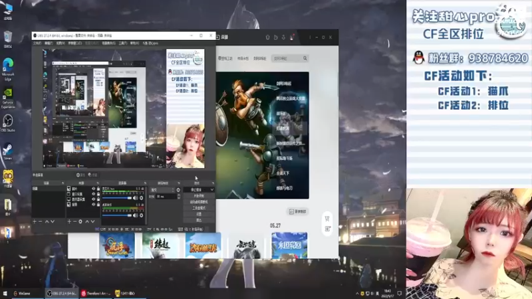This screenshot has width=532, height=299.
Task: Open the WeGame shopping cart icon
Action: (x=327, y=219)
